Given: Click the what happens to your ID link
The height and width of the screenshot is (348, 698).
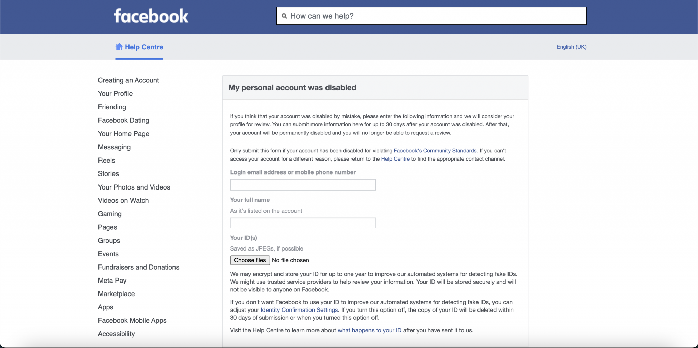Looking at the screenshot, I should (369, 330).
